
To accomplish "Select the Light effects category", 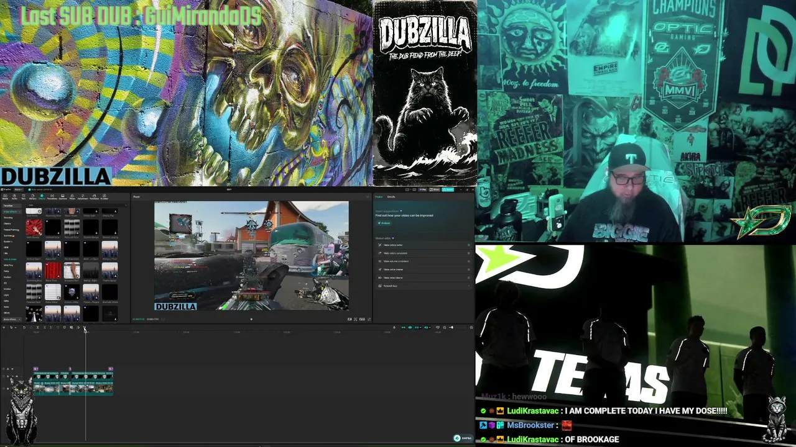I will pos(7,295).
